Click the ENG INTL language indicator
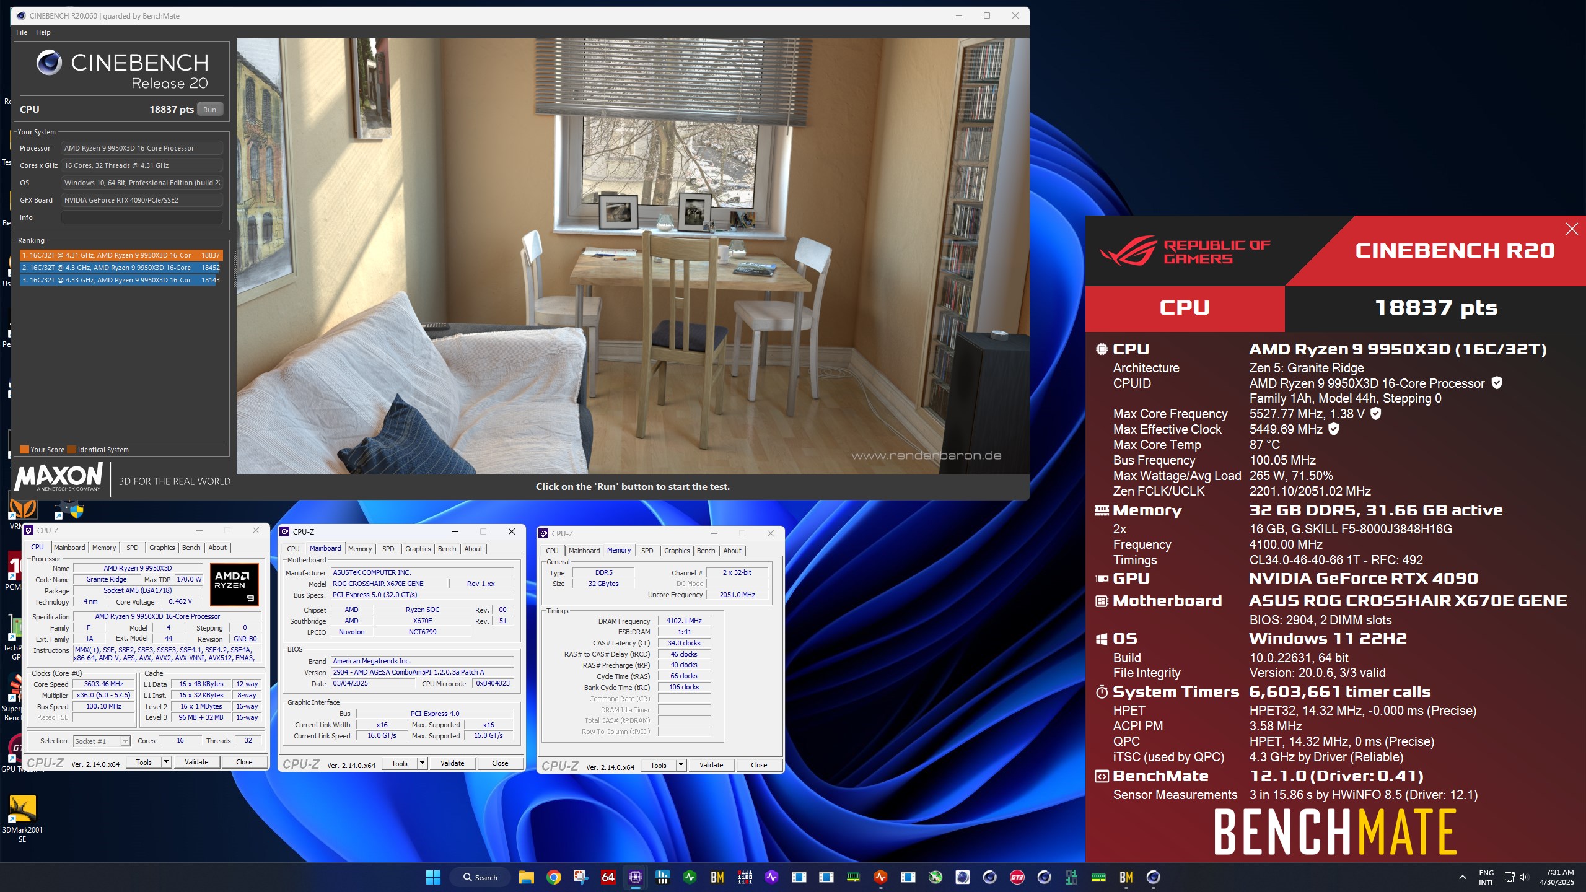This screenshot has height=892, width=1586. pos(1486,877)
